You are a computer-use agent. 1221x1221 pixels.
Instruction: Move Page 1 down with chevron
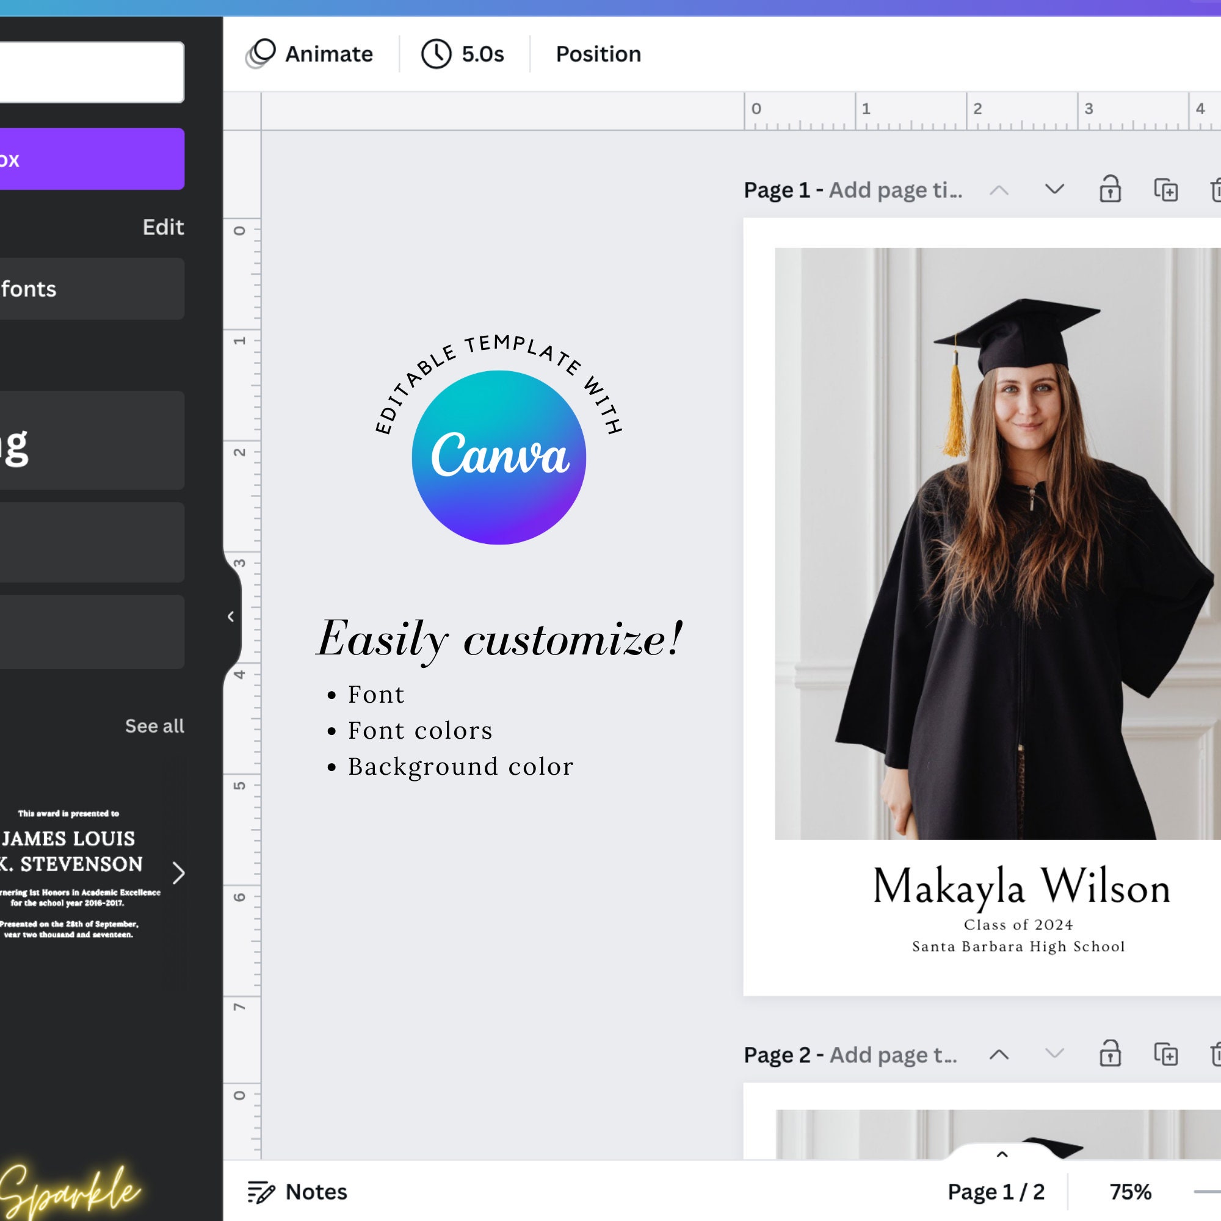click(x=1054, y=190)
